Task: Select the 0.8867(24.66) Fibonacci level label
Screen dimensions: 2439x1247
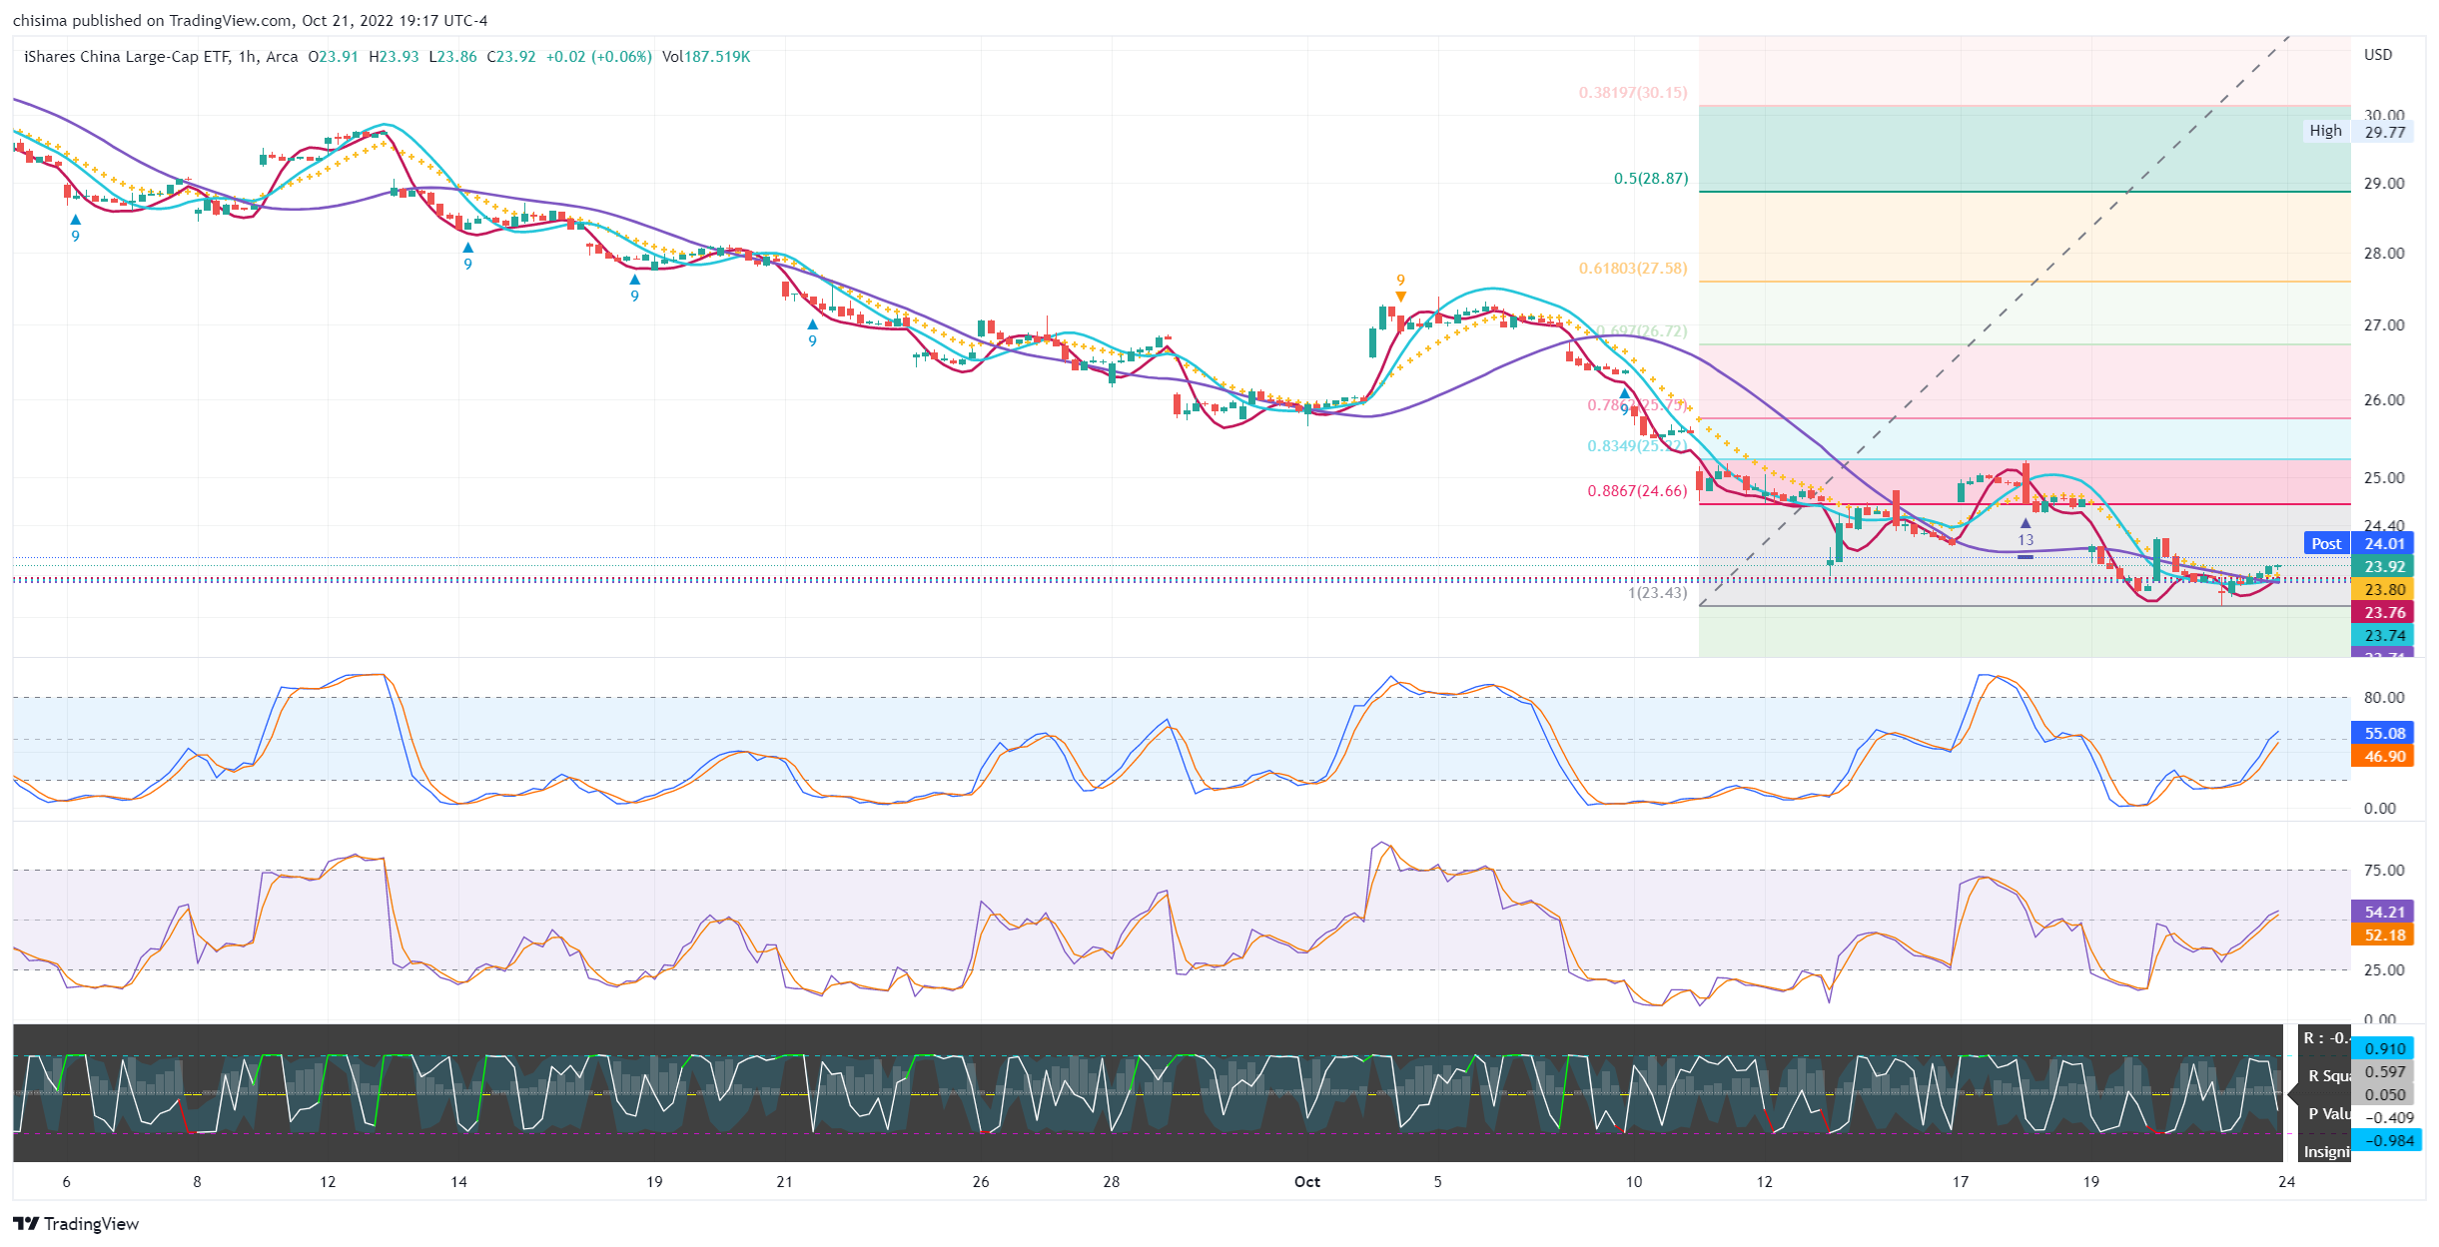Action: pos(1637,491)
